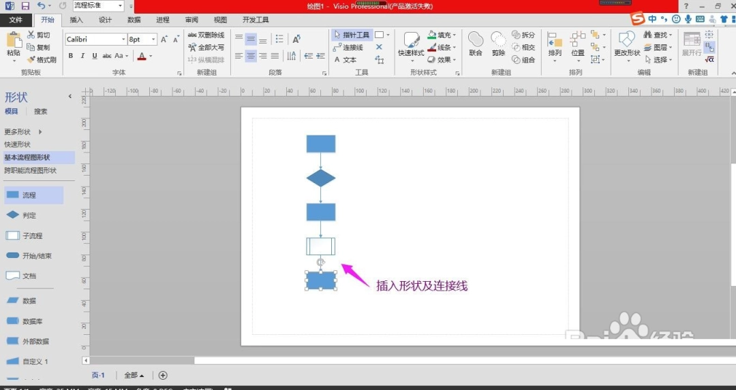Insert a bullet list using the bullets icon
This screenshot has height=390, width=736.
tap(279, 38)
